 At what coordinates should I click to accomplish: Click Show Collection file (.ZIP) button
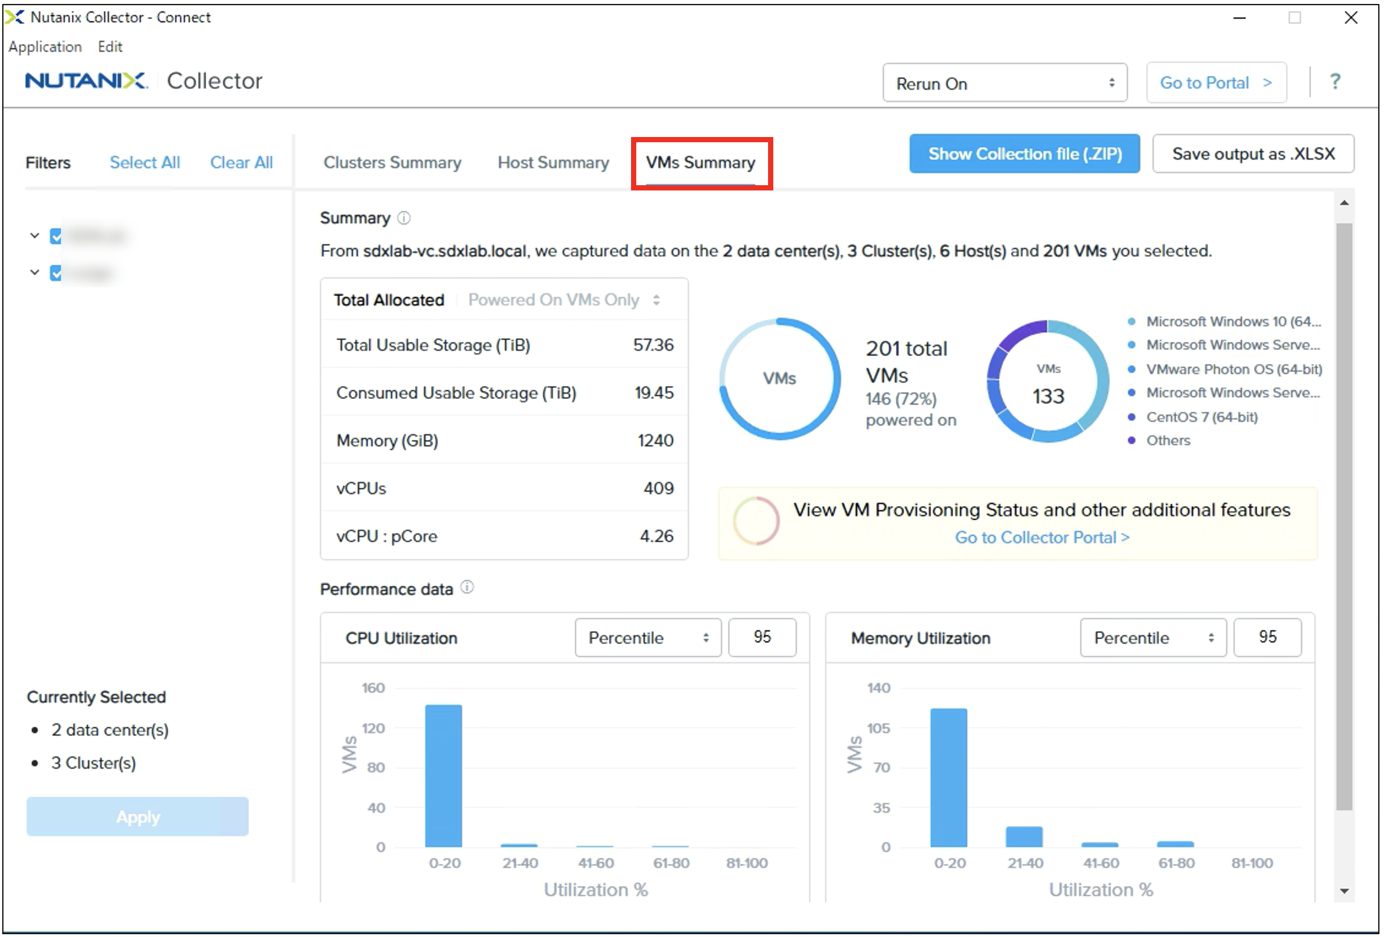[1023, 154]
